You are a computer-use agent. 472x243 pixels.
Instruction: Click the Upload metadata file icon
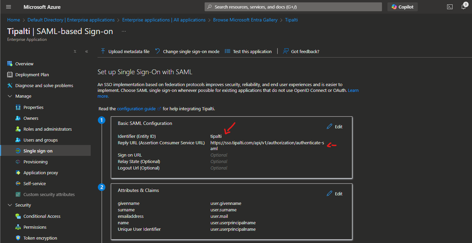[x=103, y=51]
